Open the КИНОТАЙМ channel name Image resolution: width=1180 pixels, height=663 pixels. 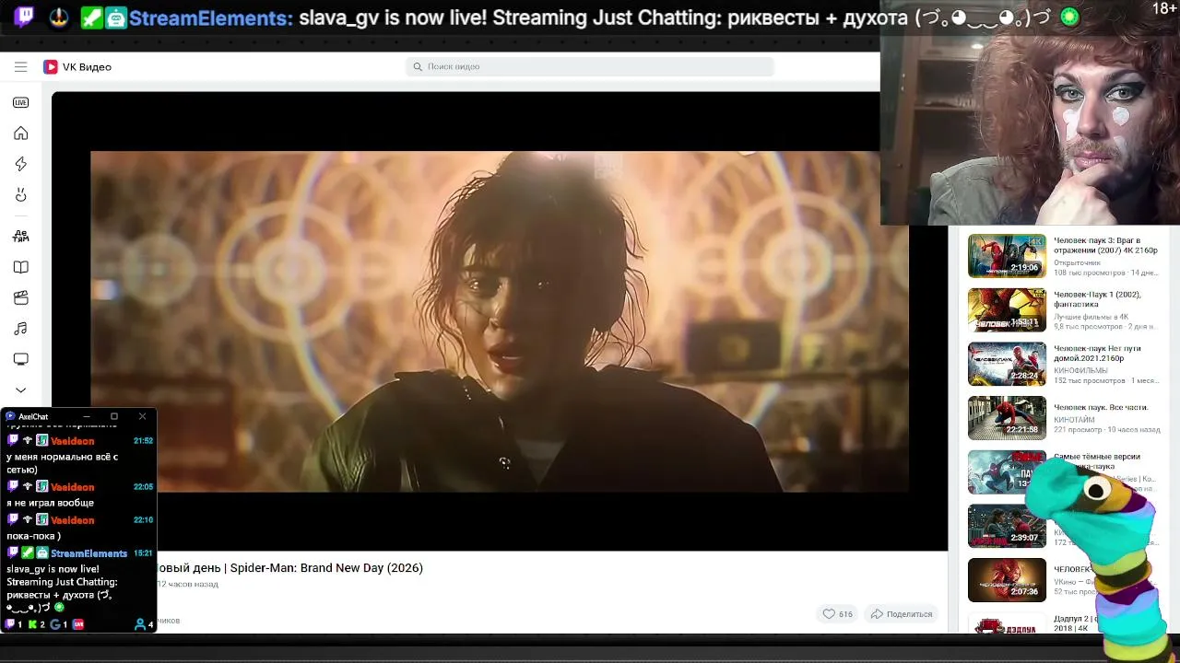tap(1074, 420)
